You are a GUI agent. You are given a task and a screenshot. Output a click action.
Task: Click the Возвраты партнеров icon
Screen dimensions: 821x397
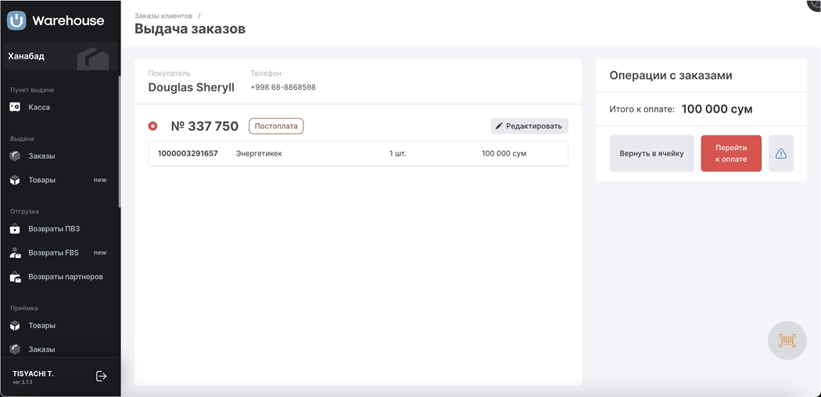[x=15, y=277]
